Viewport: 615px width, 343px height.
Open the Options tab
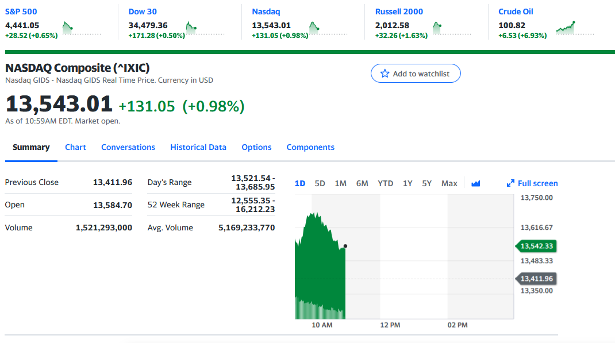pos(256,148)
